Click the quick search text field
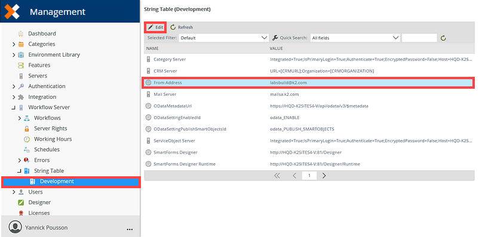 pyautogui.click(x=419, y=38)
